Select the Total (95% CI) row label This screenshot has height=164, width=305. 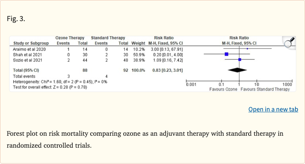click(27, 70)
